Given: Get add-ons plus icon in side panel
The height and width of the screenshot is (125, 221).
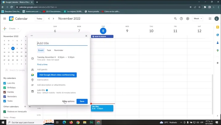Looking at the screenshot, I should 218,63.
